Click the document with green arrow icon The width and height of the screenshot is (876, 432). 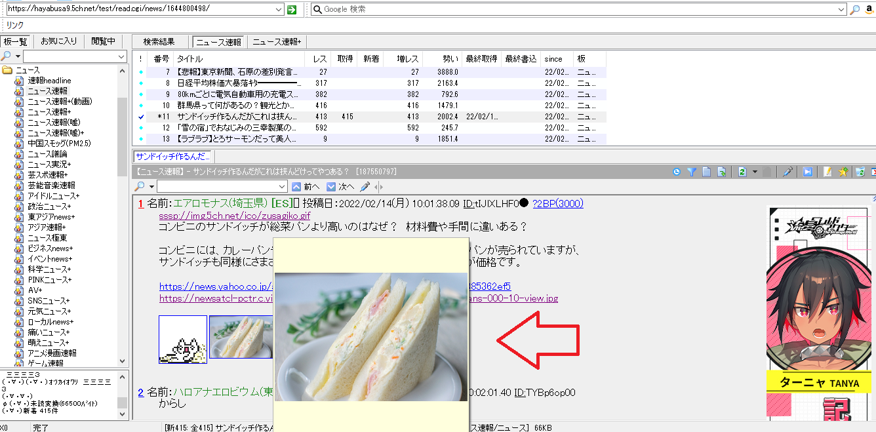[721, 172]
